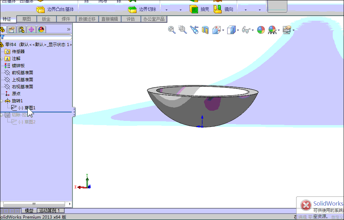Click the feature tree filter funnel icon

(x=2, y=37)
